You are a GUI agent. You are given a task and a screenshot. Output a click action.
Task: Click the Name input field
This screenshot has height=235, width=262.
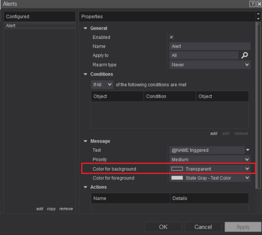[210, 46]
